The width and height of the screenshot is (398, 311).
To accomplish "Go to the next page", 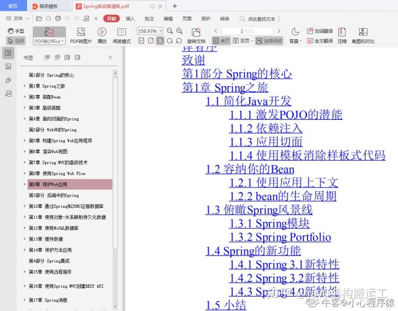I will 279,31.
